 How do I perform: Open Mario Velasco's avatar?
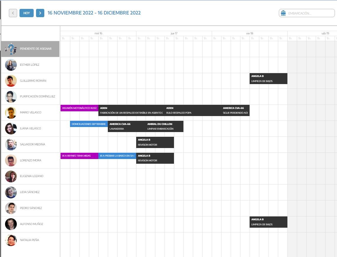click(11, 113)
